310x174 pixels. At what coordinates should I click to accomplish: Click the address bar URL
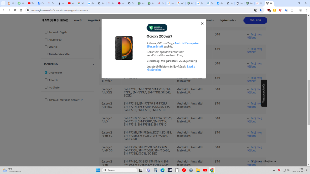pyautogui.click(x=59, y=10)
